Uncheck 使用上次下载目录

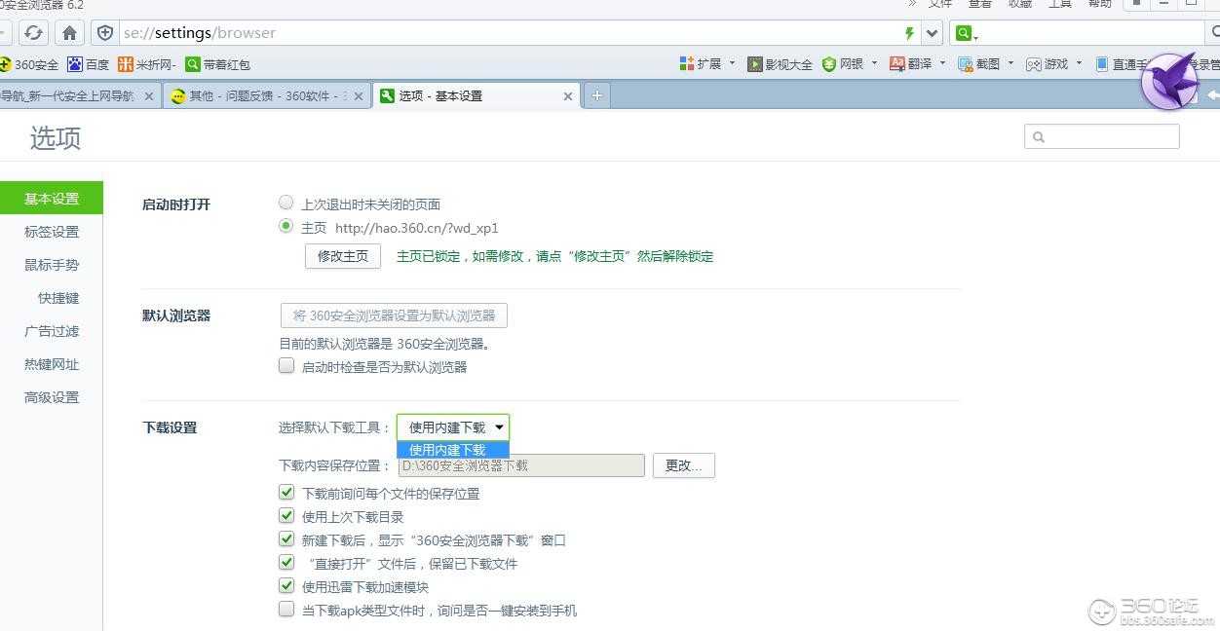coord(286,516)
